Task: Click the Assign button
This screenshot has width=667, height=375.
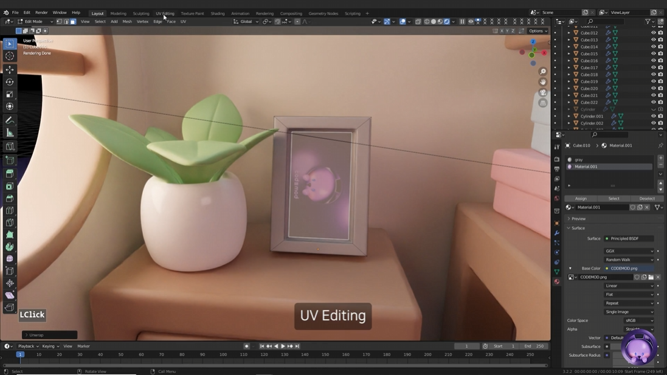Action: pyautogui.click(x=581, y=199)
